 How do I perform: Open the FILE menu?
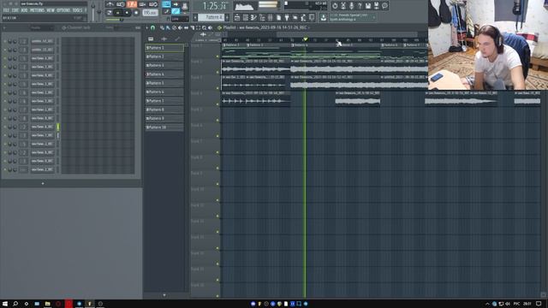point(6,10)
